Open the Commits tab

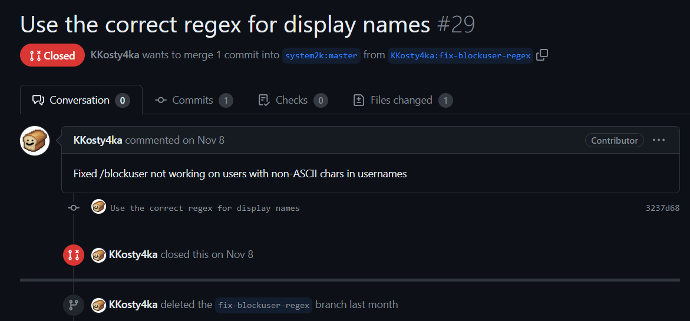193,100
